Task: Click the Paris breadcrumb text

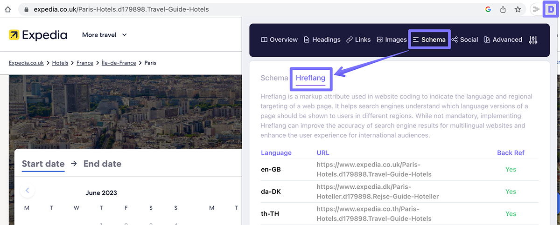Action: pyautogui.click(x=150, y=63)
